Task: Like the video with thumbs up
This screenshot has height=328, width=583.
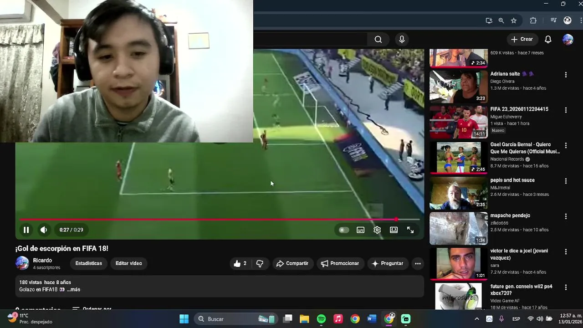Action: tap(240, 263)
